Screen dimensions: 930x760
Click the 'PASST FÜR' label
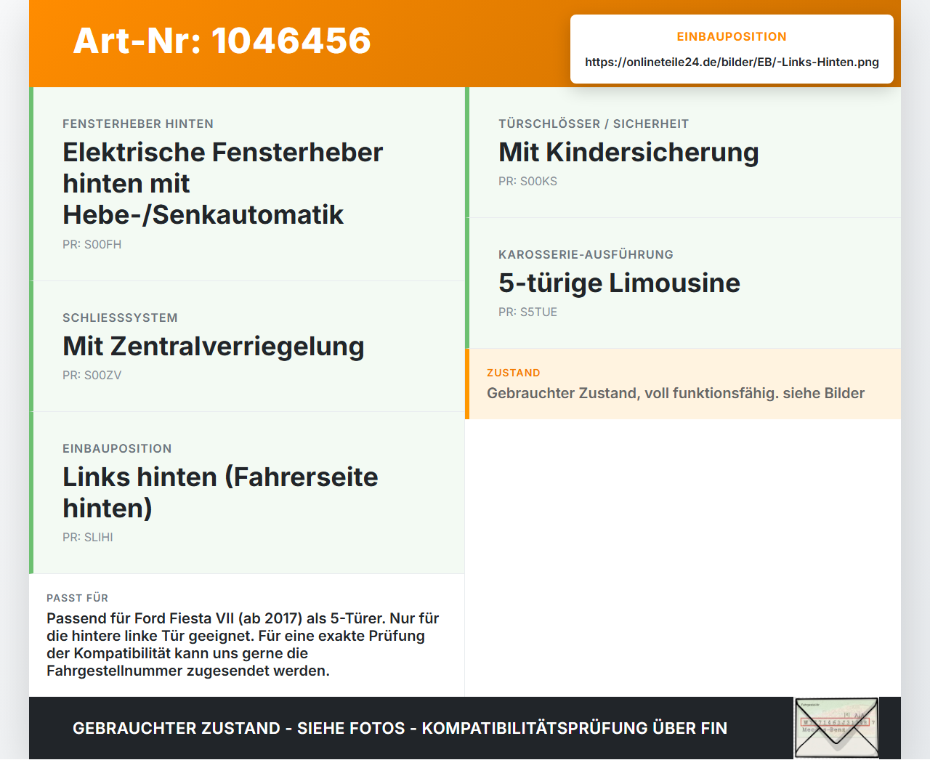tap(77, 598)
